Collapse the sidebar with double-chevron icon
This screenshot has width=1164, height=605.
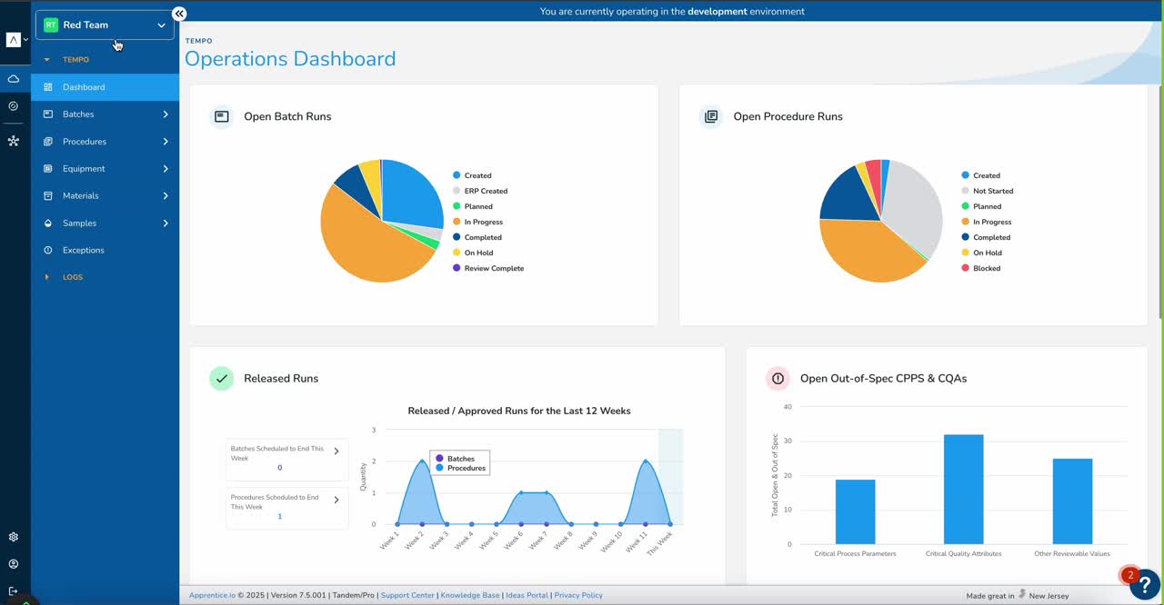(x=179, y=14)
